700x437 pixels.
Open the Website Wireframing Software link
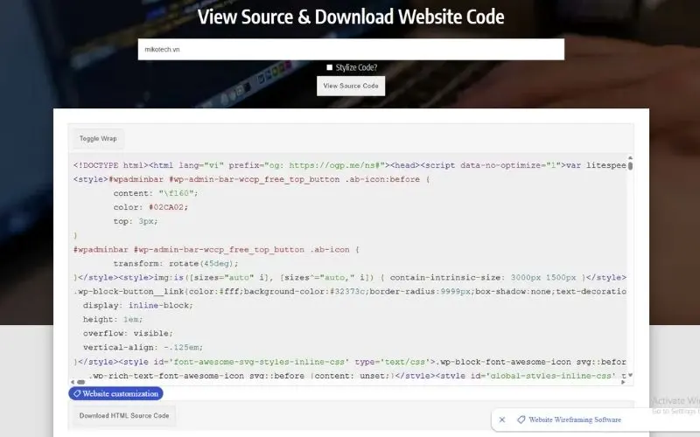(x=575, y=420)
